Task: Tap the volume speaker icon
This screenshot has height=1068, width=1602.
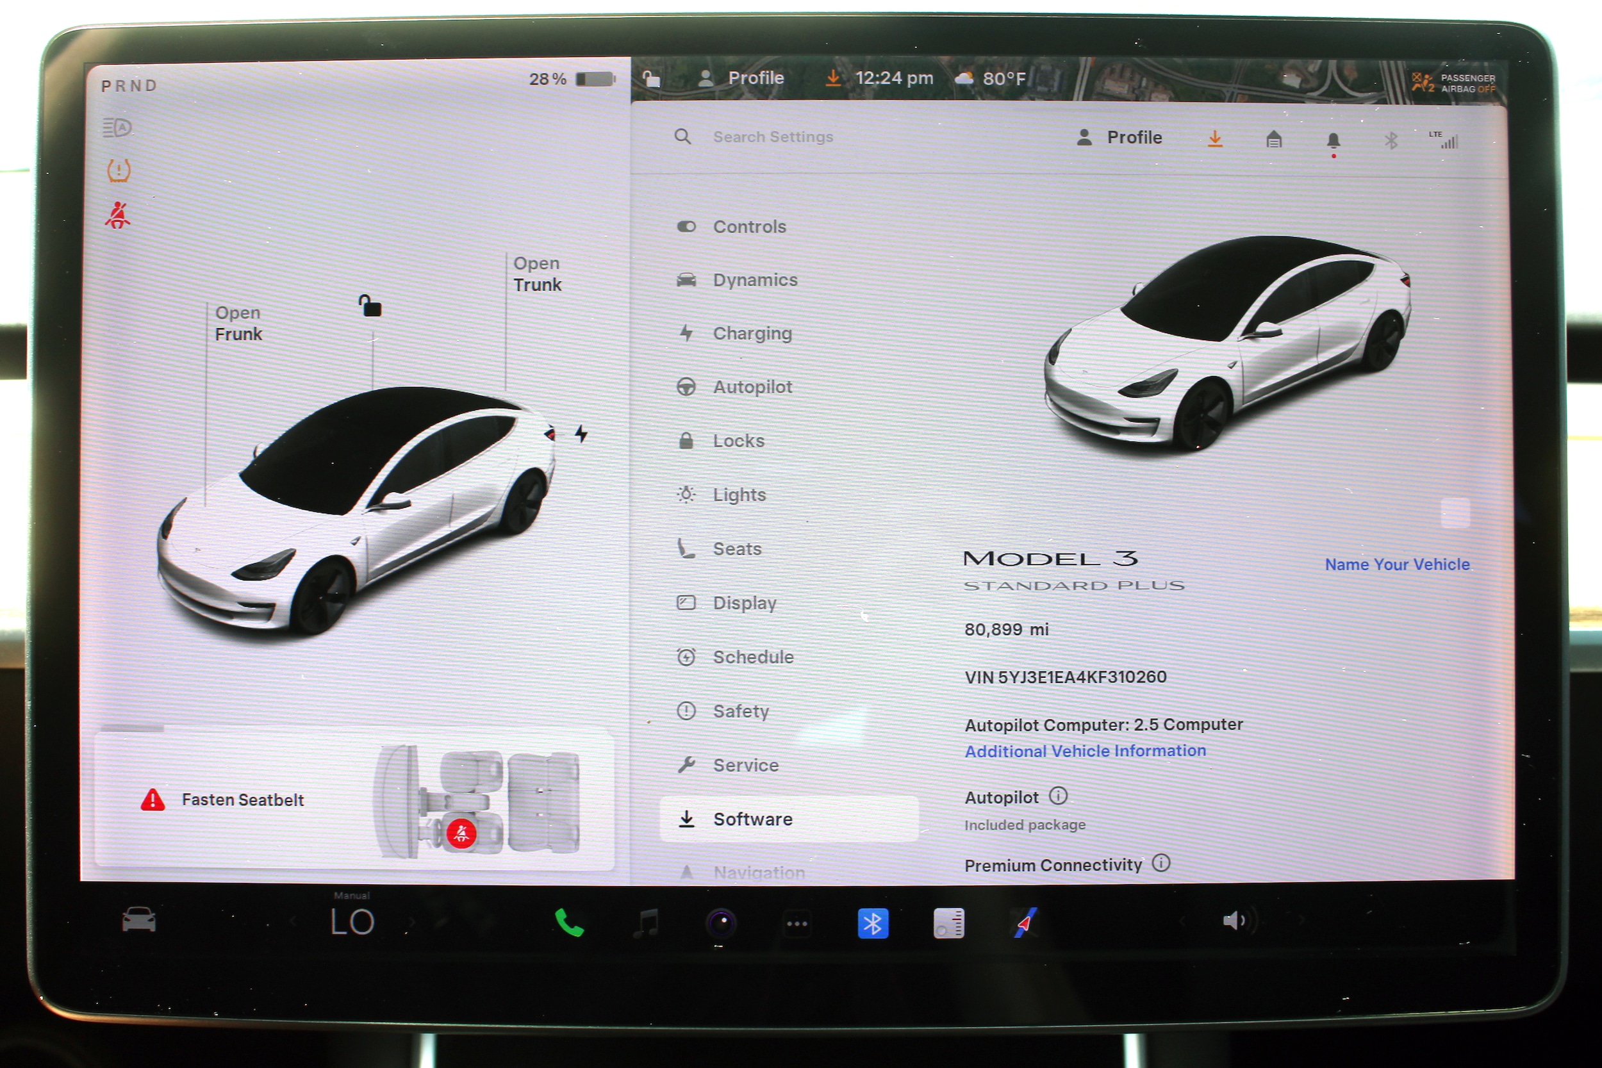Action: click(x=1234, y=921)
